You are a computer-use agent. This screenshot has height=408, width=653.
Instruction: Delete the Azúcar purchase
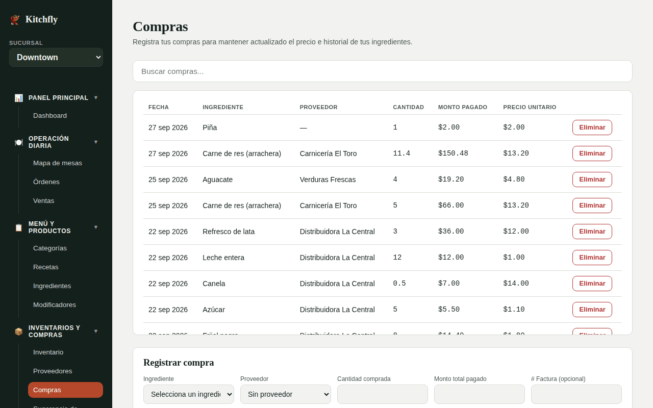pos(592,310)
